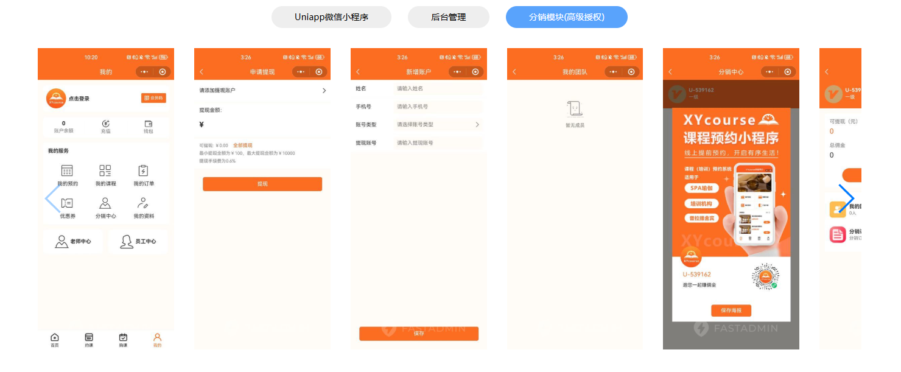Tap the capsule close circle on 申请提现 screen
This screenshot has height=372, width=901.
[x=319, y=72]
